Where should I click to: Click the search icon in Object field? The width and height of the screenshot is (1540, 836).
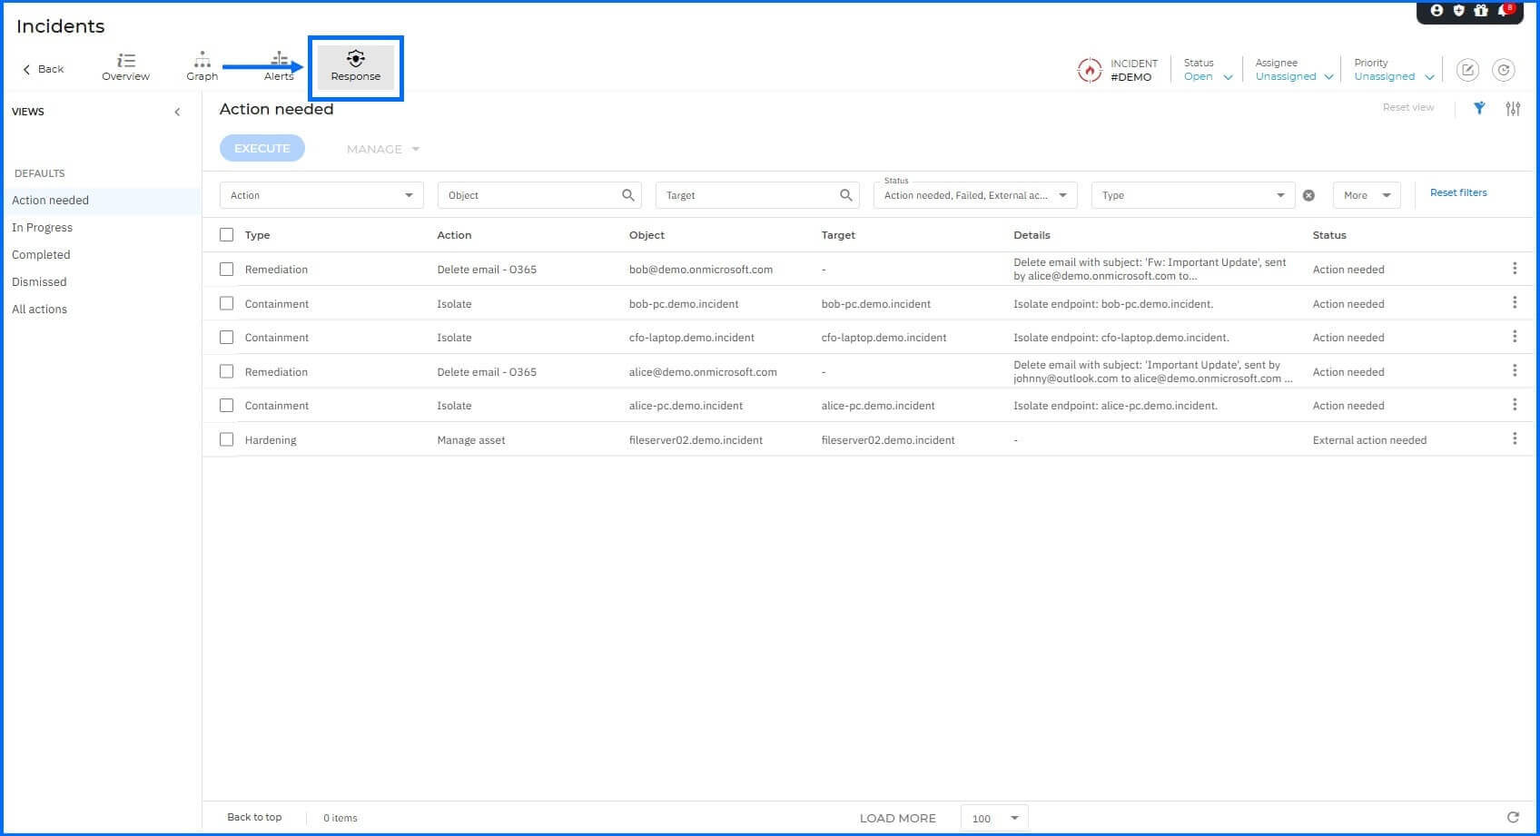pyautogui.click(x=628, y=195)
